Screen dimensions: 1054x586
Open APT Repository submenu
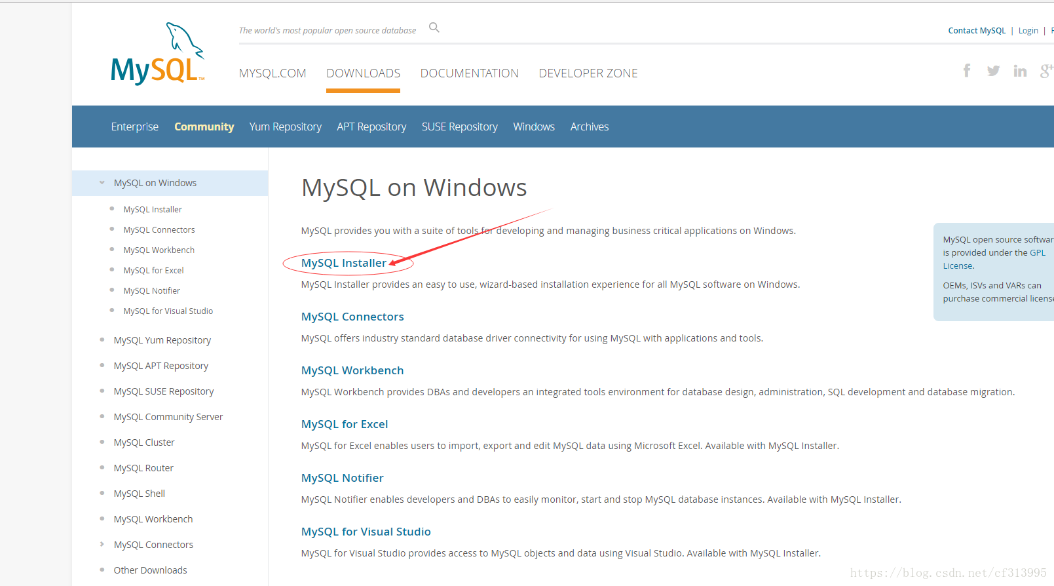coord(371,127)
